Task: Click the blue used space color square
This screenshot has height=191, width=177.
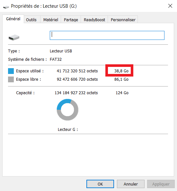Action: pyautogui.click(x=11, y=71)
